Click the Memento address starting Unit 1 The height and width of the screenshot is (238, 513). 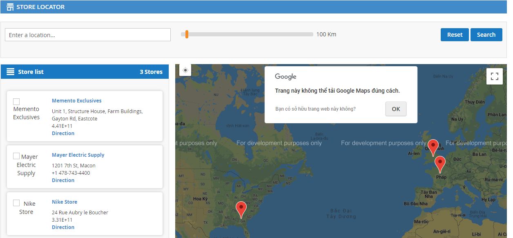pyautogui.click(x=97, y=115)
